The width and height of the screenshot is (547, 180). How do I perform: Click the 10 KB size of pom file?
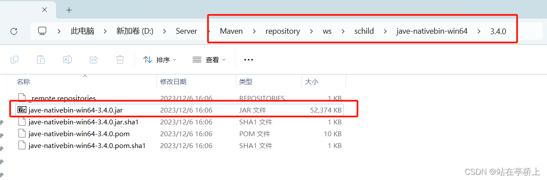tap(334, 134)
